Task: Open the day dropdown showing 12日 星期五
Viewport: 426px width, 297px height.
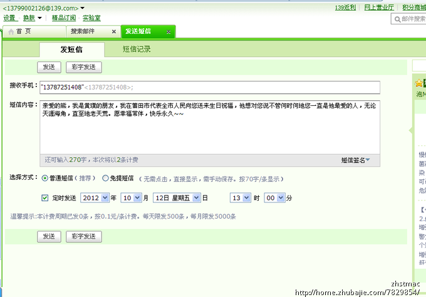Action: click(x=177, y=198)
